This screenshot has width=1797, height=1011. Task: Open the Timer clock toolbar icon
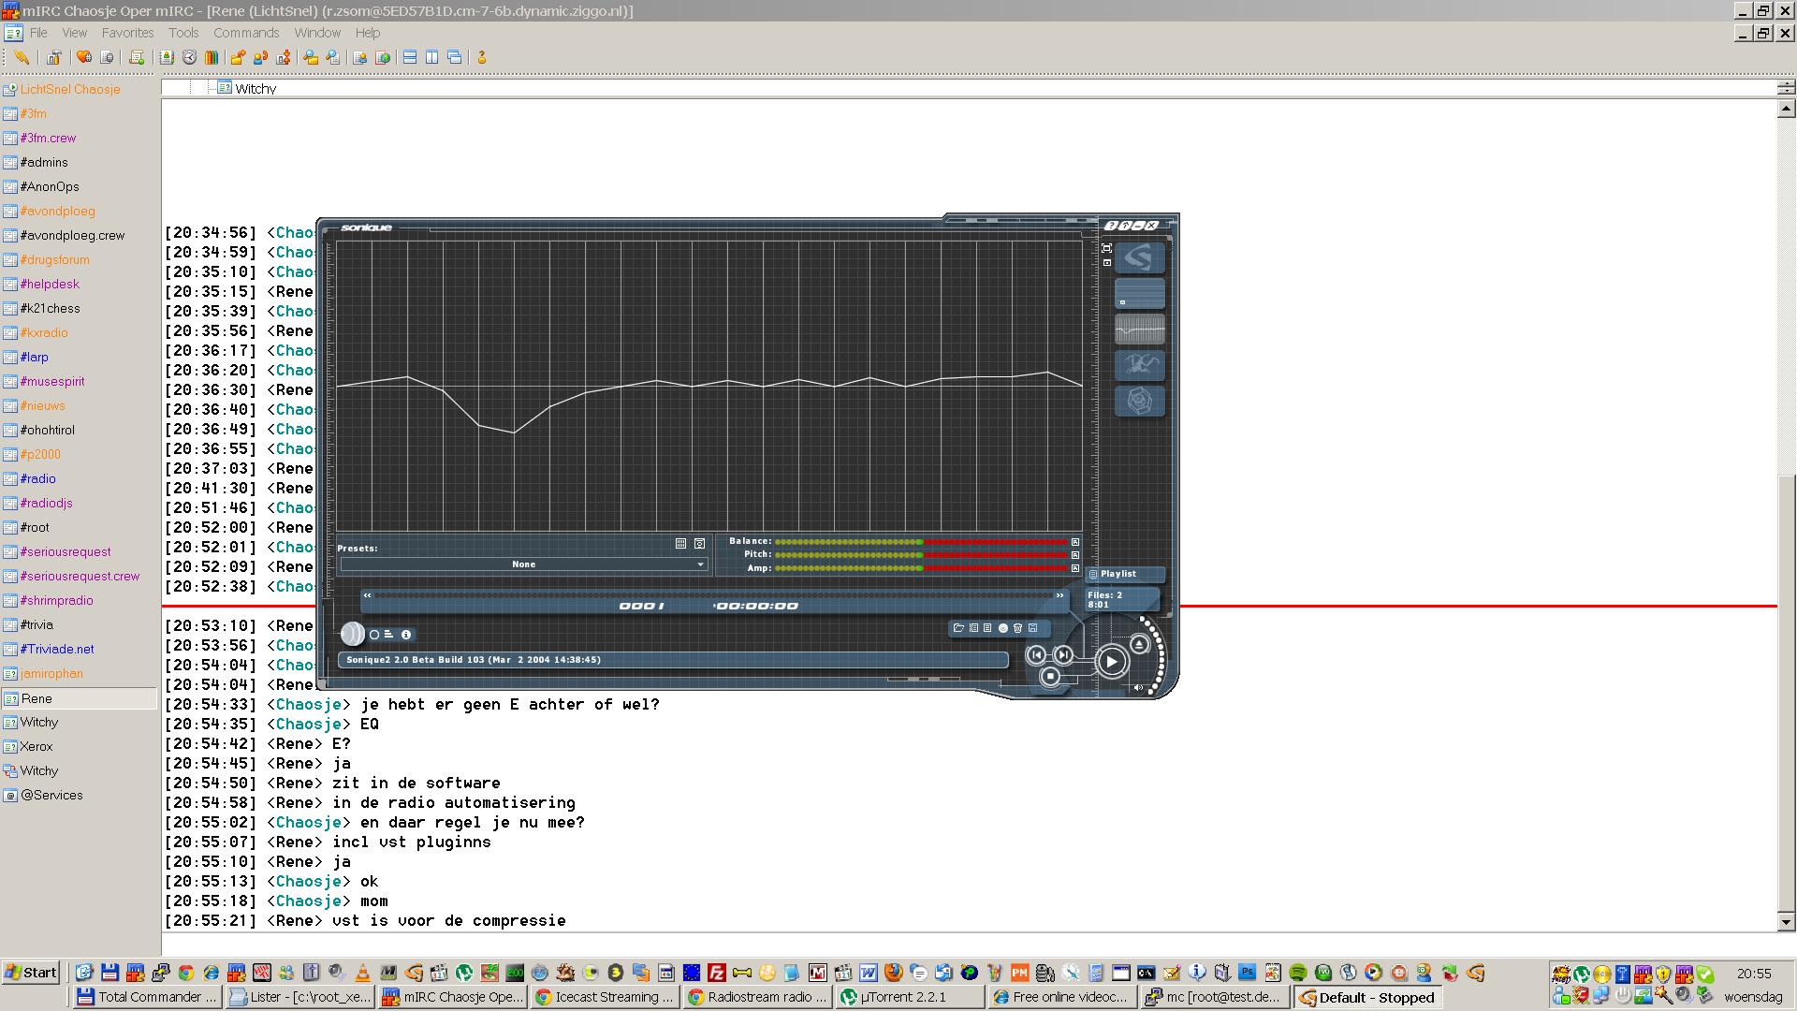pyautogui.click(x=189, y=57)
